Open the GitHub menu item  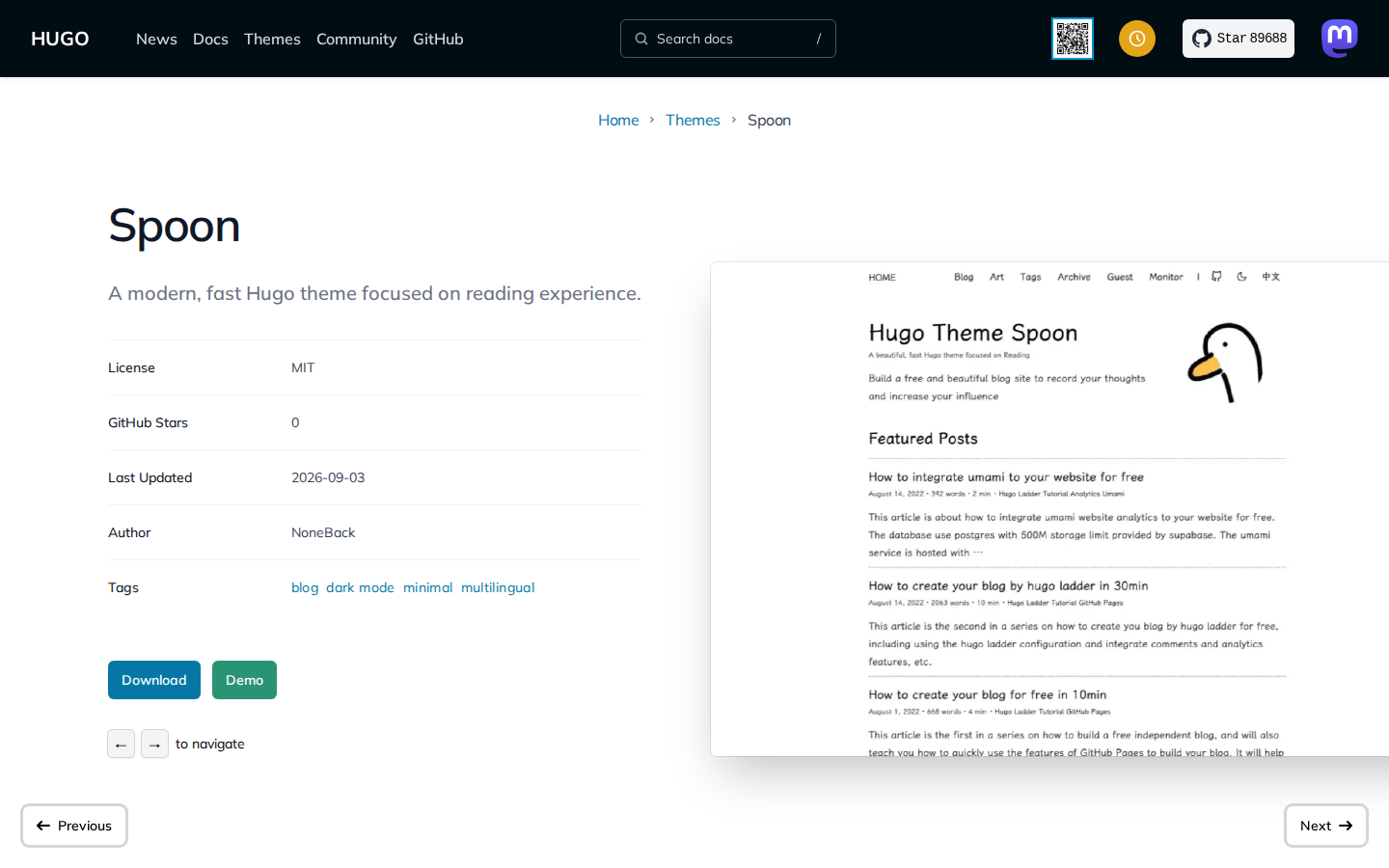438,39
